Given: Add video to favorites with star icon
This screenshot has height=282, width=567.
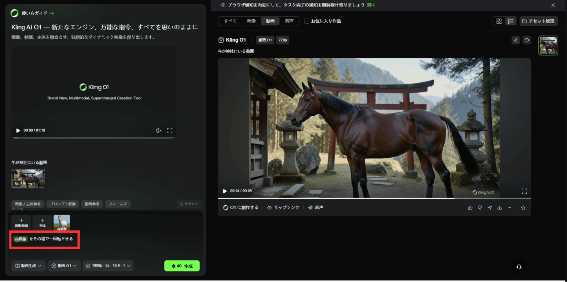Looking at the screenshot, I should click(x=523, y=208).
